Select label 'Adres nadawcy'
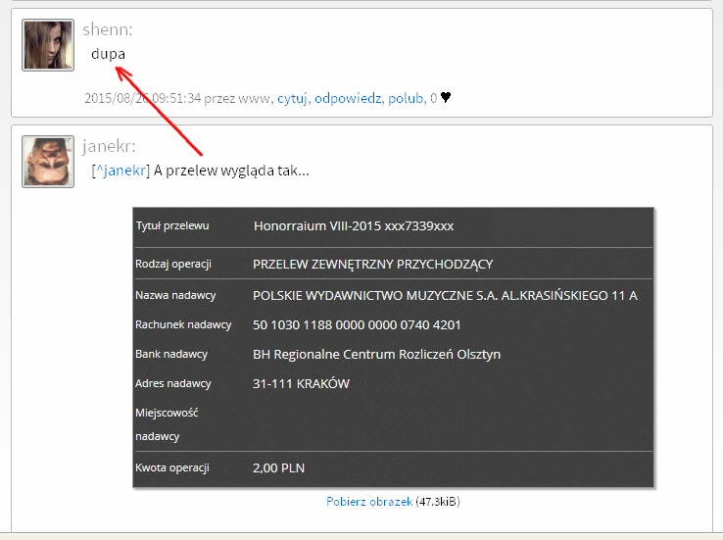This screenshot has height=540, width=723. tap(172, 383)
